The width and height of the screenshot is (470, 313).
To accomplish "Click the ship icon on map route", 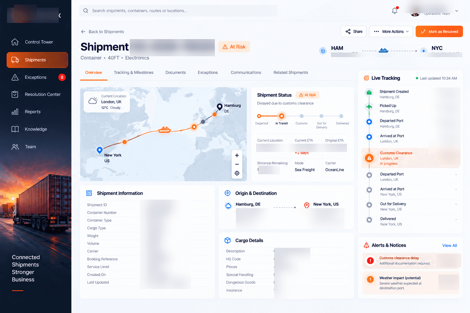I will (164, 130).
